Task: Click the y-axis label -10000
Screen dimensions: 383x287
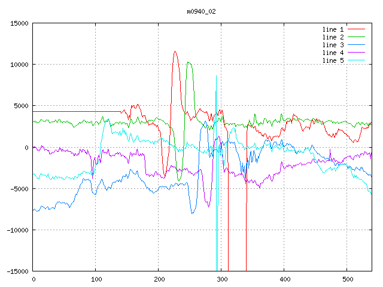Action: coord(17,230)
